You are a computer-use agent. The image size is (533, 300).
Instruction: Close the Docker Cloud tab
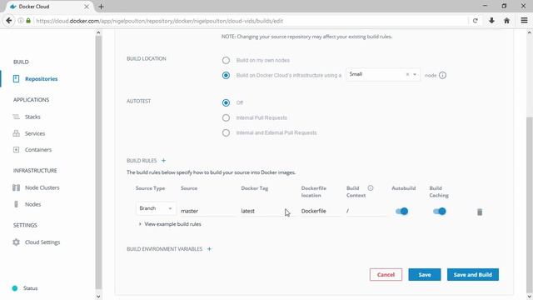pos(87,7)
